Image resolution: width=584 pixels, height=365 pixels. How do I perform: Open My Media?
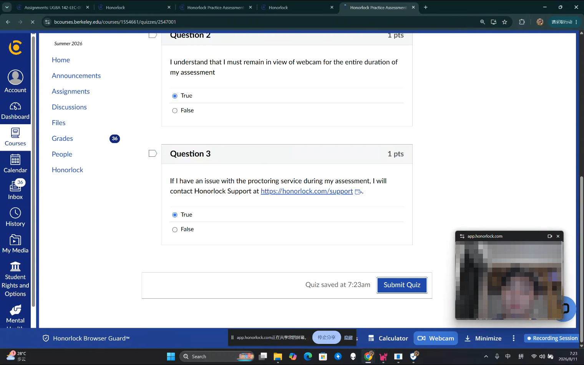click(15, 244)
